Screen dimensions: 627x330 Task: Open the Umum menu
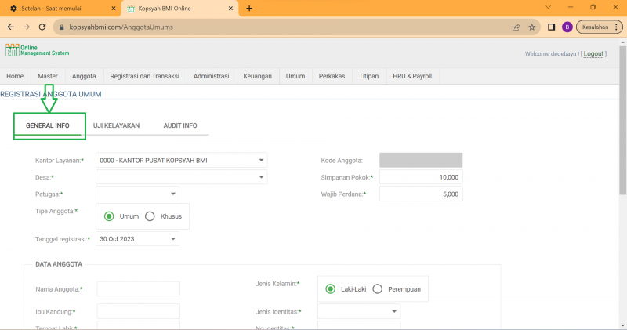(295, 76)
